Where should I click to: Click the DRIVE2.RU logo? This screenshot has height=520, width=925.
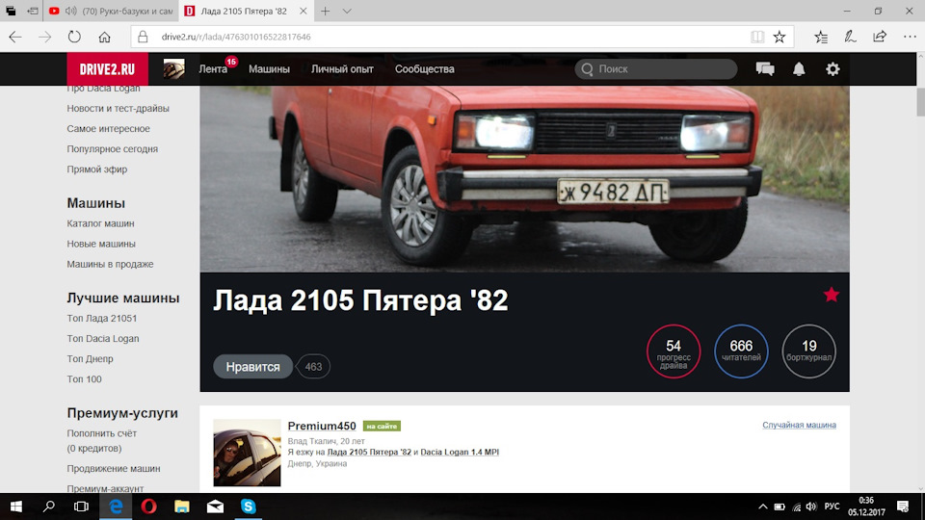point(107,69)
